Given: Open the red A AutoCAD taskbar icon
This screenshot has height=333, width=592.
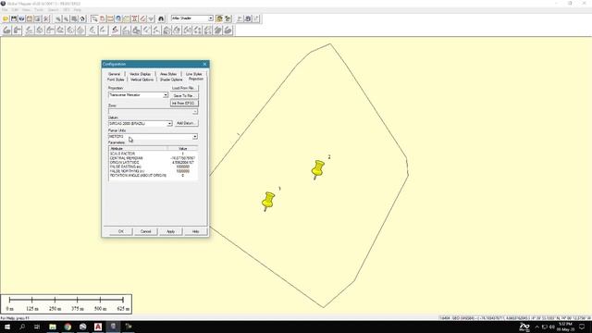Looking at the screenshot, I should pos(98,327).
